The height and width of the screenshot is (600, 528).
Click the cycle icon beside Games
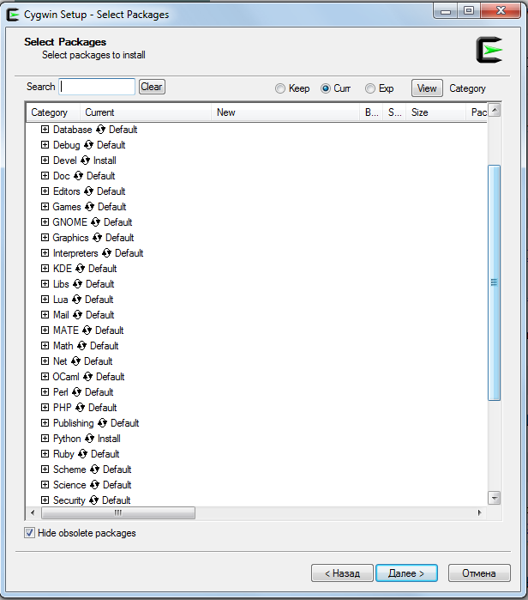coord(89,207)
